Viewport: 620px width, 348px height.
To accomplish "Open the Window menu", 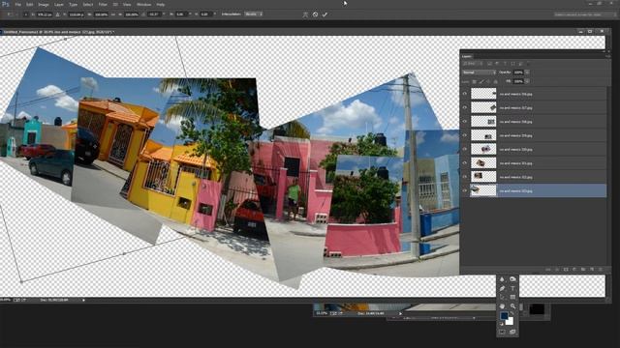I will (x=143, y=4).
